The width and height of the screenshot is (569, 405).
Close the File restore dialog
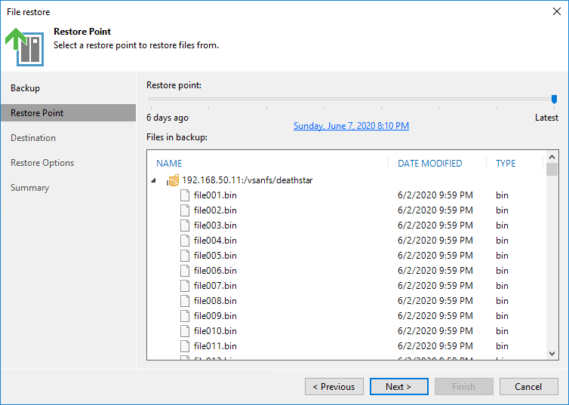(x=557, y=11)
